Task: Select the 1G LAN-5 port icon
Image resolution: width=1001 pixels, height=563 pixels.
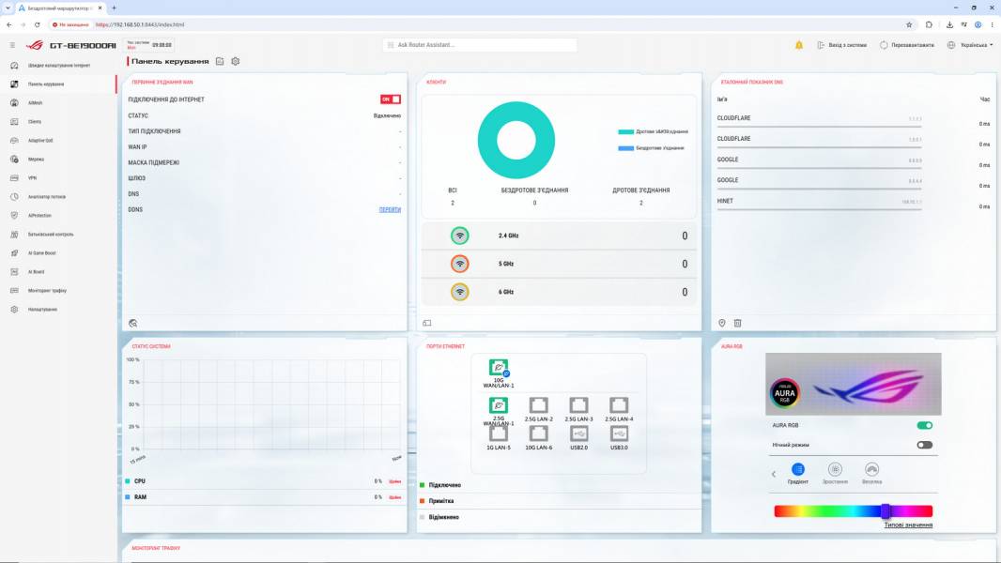Action: [499, 434]
